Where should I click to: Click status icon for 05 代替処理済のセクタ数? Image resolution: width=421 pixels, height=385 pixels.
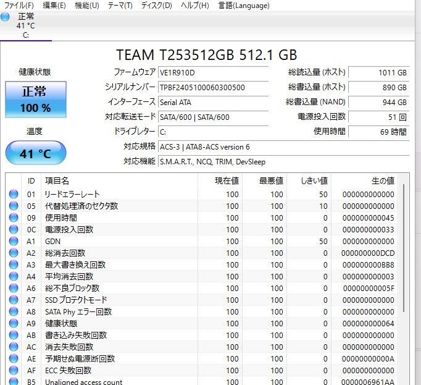(x=14, y=206)
